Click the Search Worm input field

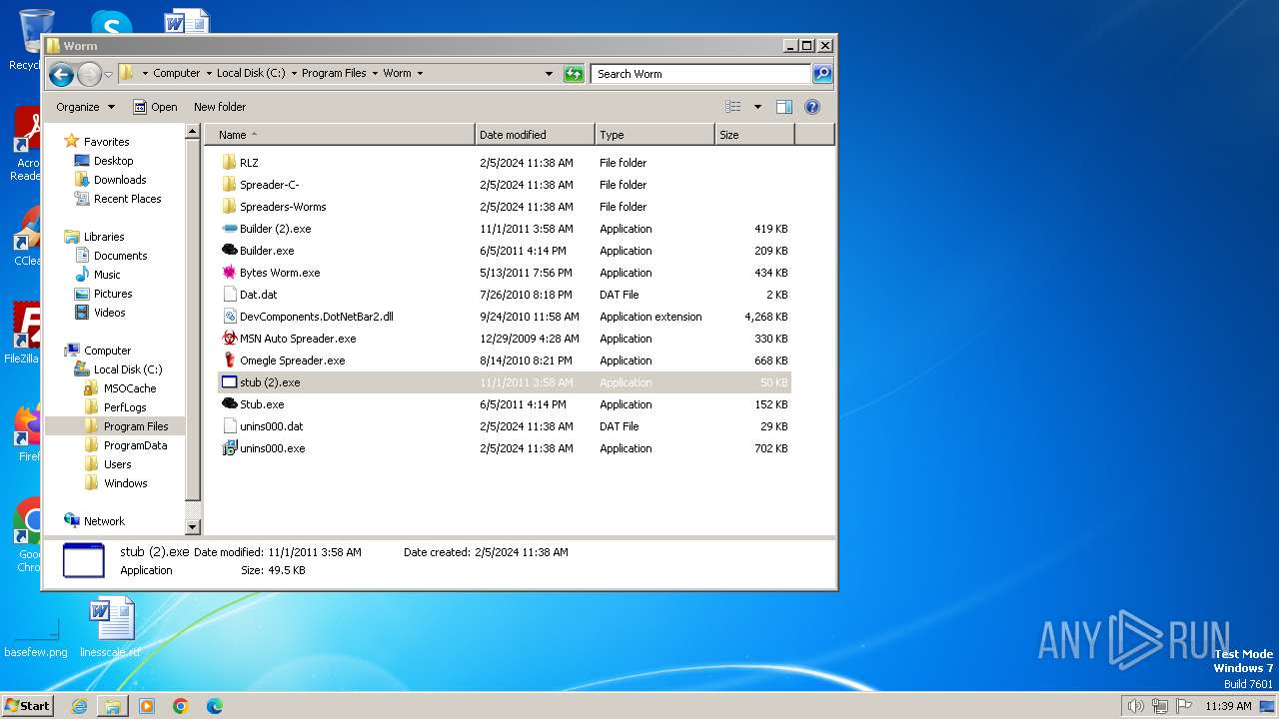pyautogui.click(x=700, y=74)
